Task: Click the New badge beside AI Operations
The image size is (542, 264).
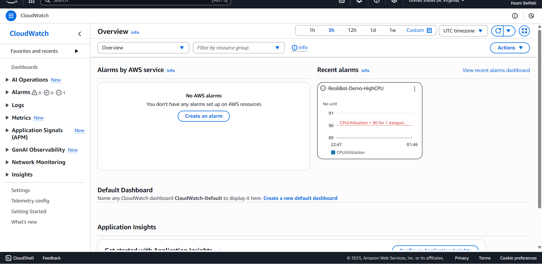Action: point(56,80)
